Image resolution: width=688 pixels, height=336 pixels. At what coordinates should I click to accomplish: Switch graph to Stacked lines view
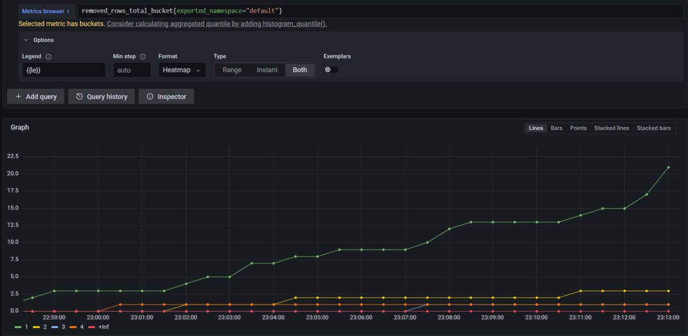point(612,128)
